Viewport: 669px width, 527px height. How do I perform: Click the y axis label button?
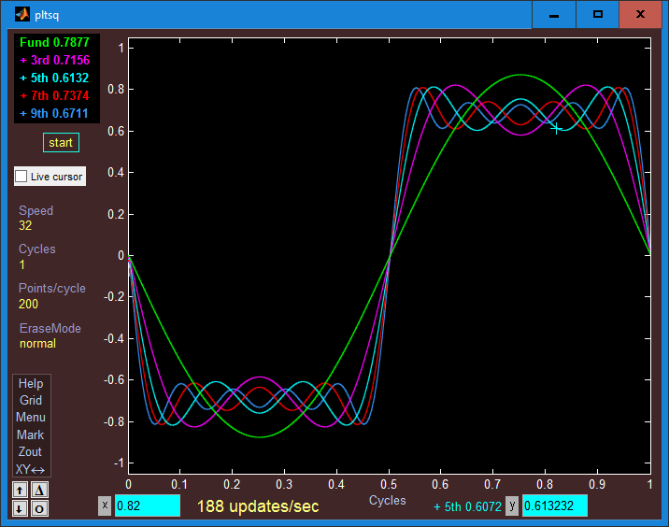(512, 506)
